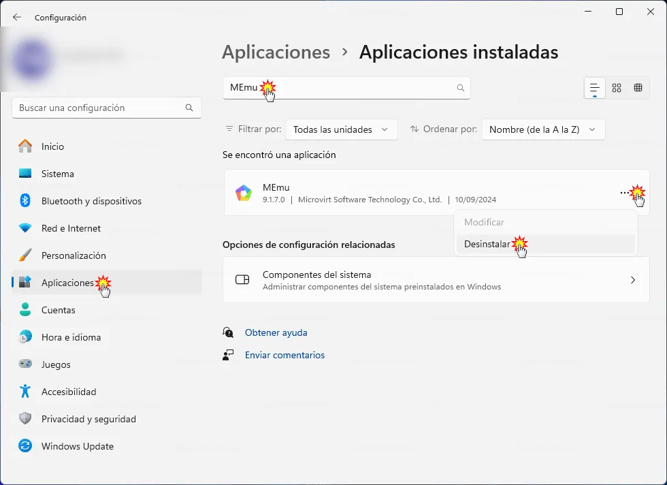667x485 pixels.
Task: Open Red e Internet settings
Action: point(107,228)
